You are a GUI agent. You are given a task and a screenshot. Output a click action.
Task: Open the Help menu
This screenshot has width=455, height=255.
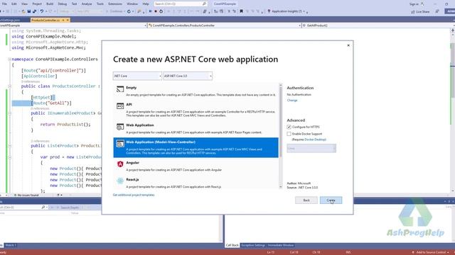click(x=146, y=4)
